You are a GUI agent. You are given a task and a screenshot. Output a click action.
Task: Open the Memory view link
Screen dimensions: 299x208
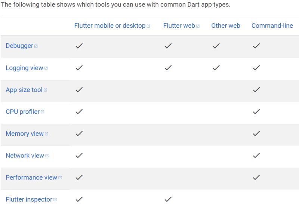pyautogui.click(x=25, y=134)
